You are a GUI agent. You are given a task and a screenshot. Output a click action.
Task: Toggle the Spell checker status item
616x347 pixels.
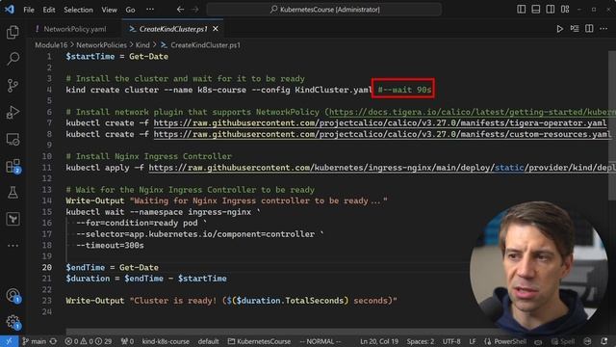point(563,341)
